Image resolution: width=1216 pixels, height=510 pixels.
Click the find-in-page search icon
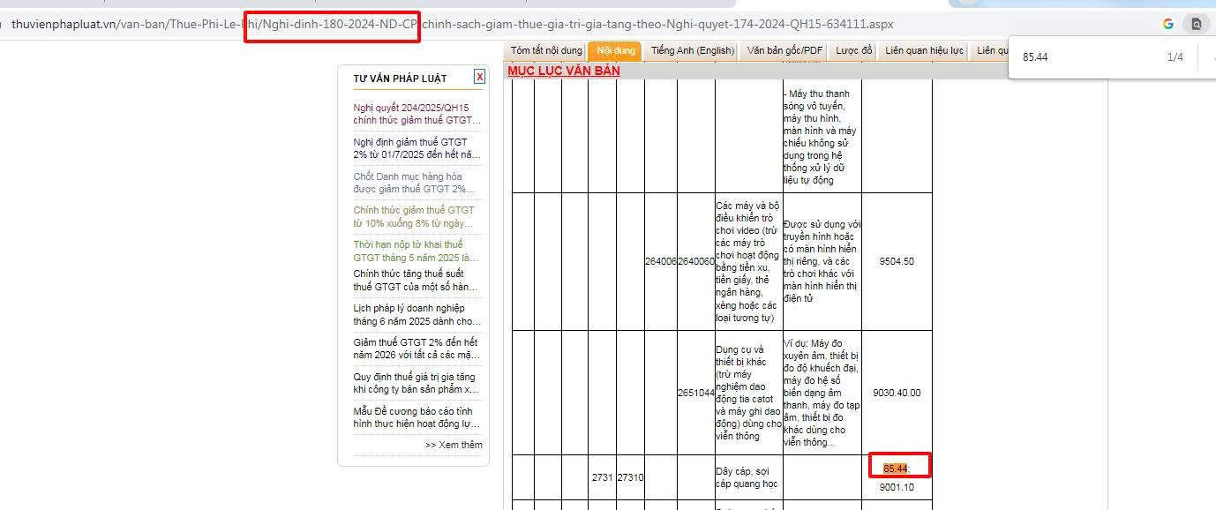(x=1197, y=24)
